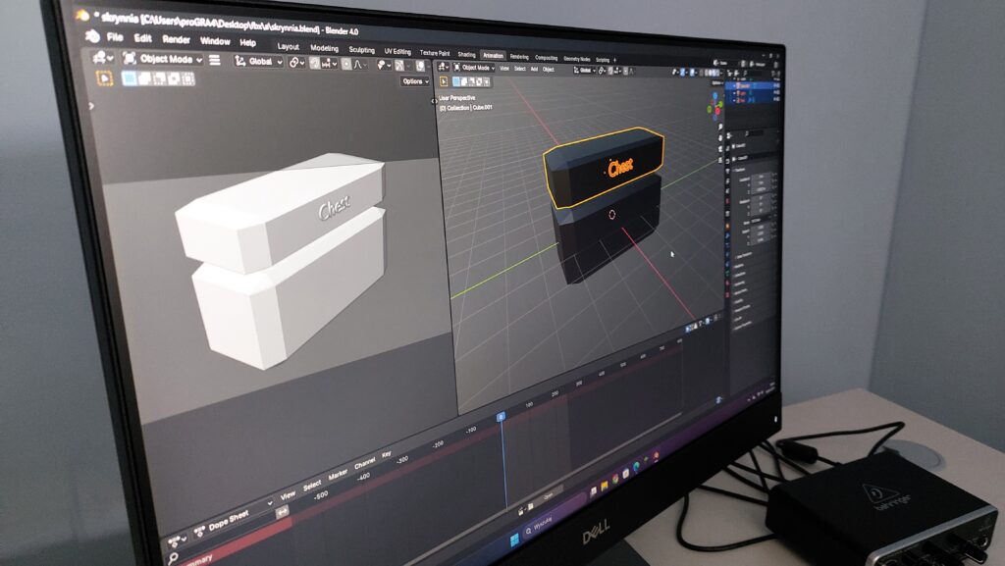The image size is (1005, 566).
Task: Click the hamburger menu icon beside Object Mode
Action: 214,60
